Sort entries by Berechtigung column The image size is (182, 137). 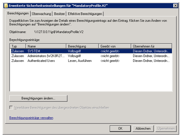pos(82,46)
